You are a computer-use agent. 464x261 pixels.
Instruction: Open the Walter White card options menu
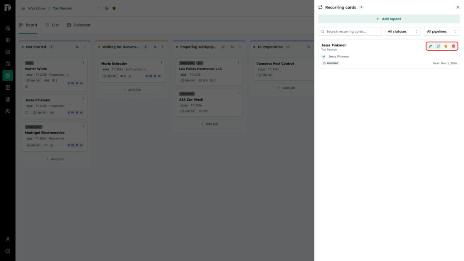(83, 63)
